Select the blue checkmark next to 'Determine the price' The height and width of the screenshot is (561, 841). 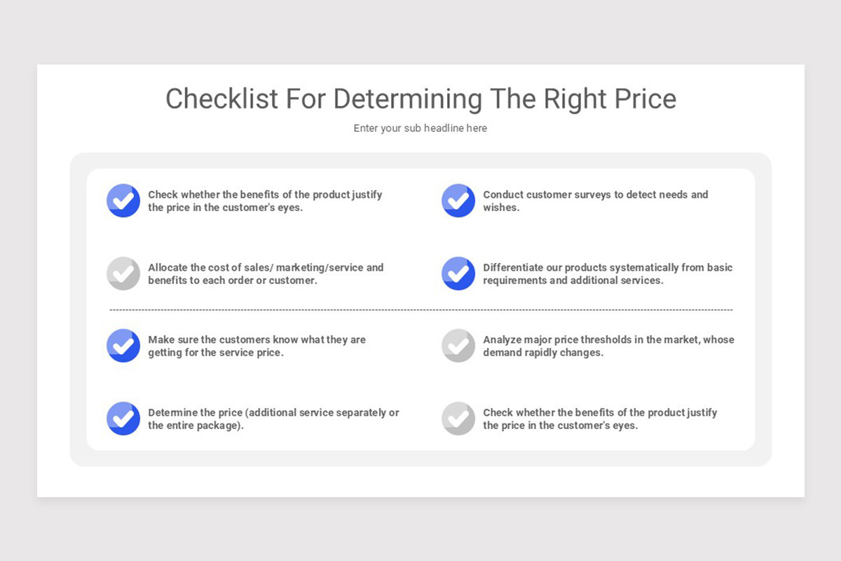pos(123,419)
